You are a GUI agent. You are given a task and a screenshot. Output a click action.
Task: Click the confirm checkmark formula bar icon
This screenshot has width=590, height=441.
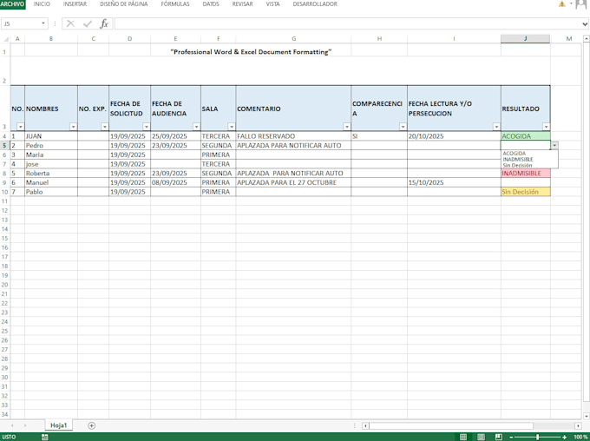tap(88, 23)
